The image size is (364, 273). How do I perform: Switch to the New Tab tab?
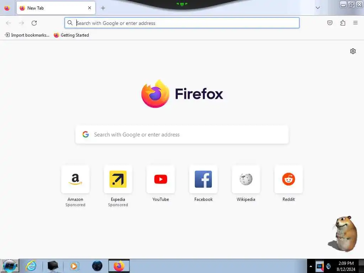click(56, 8)
